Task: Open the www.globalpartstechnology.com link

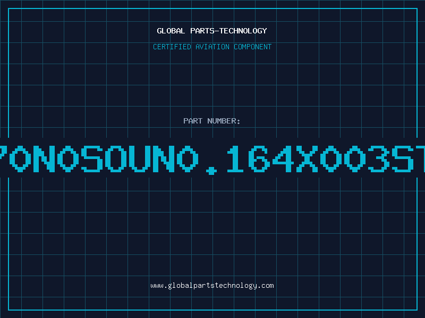Action: click(212, 286)
